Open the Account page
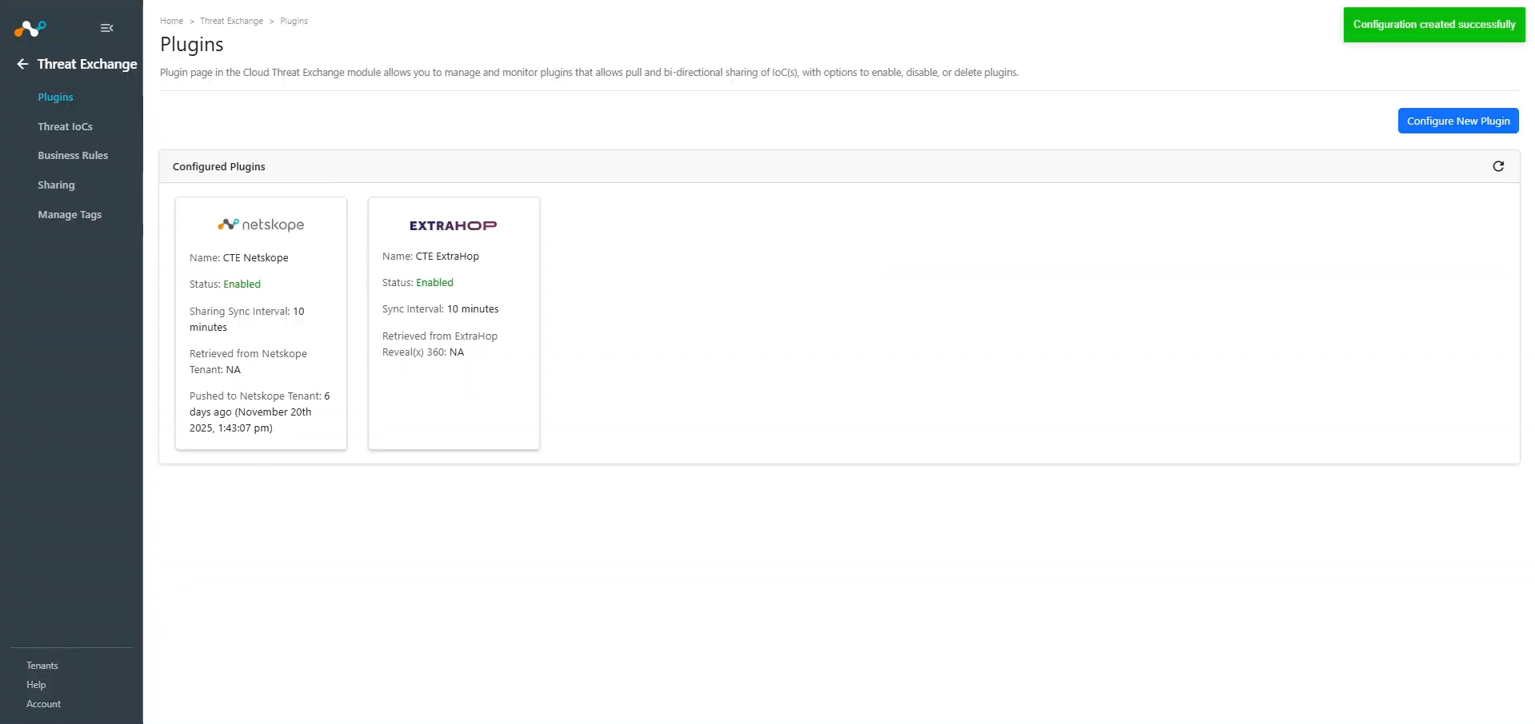Image resolution: width=1535 pixels, height=724 pixels. click(43, 704)
